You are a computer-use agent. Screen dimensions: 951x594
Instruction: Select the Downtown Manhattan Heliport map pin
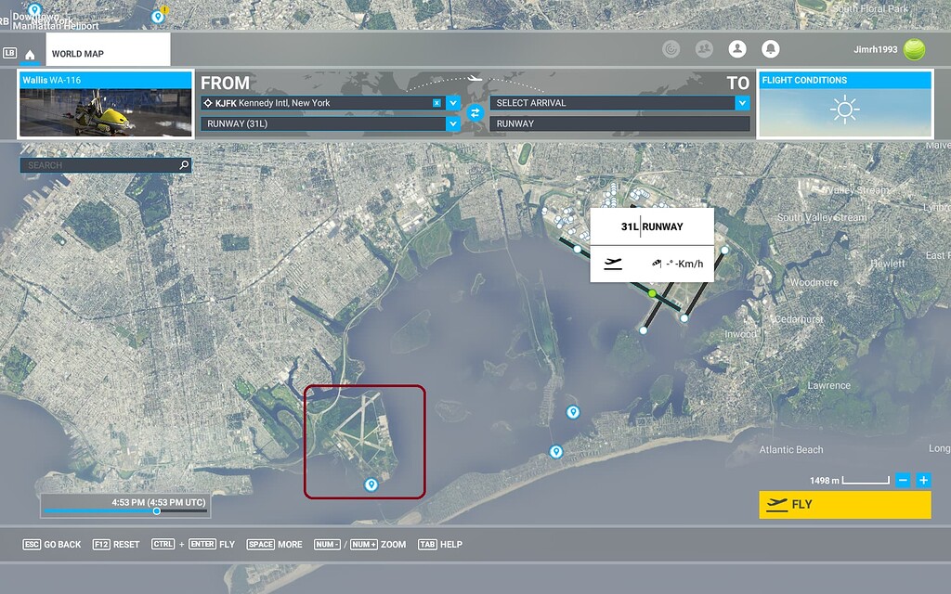tap(34, 9)
